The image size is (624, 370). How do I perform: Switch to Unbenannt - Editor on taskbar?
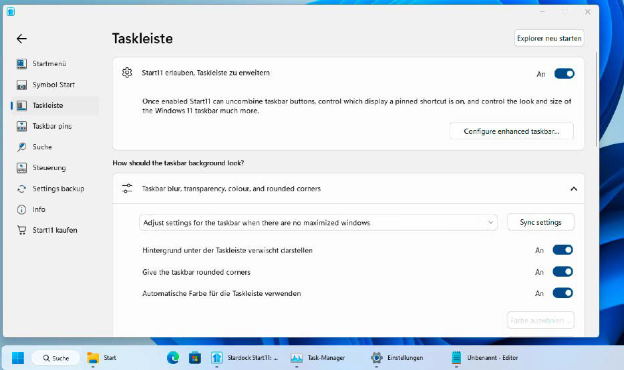[x=485, y=358]
